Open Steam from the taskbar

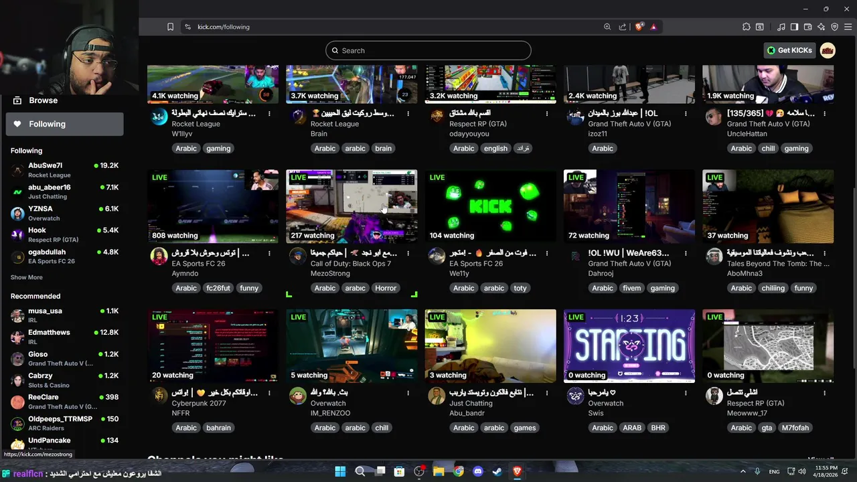pos(497,471)
